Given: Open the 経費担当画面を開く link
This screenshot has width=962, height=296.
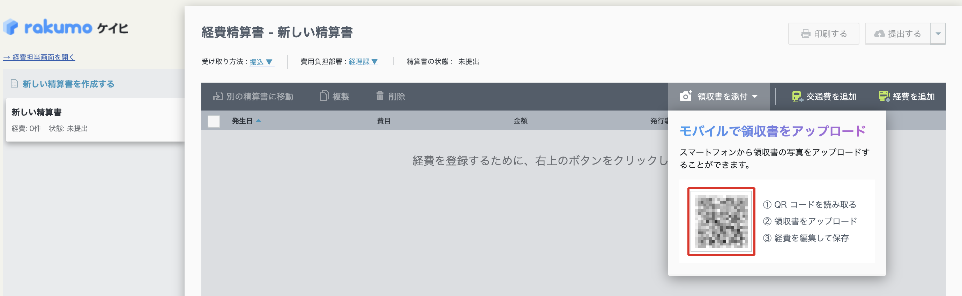Looking at the screenshot, I should 39,57.
